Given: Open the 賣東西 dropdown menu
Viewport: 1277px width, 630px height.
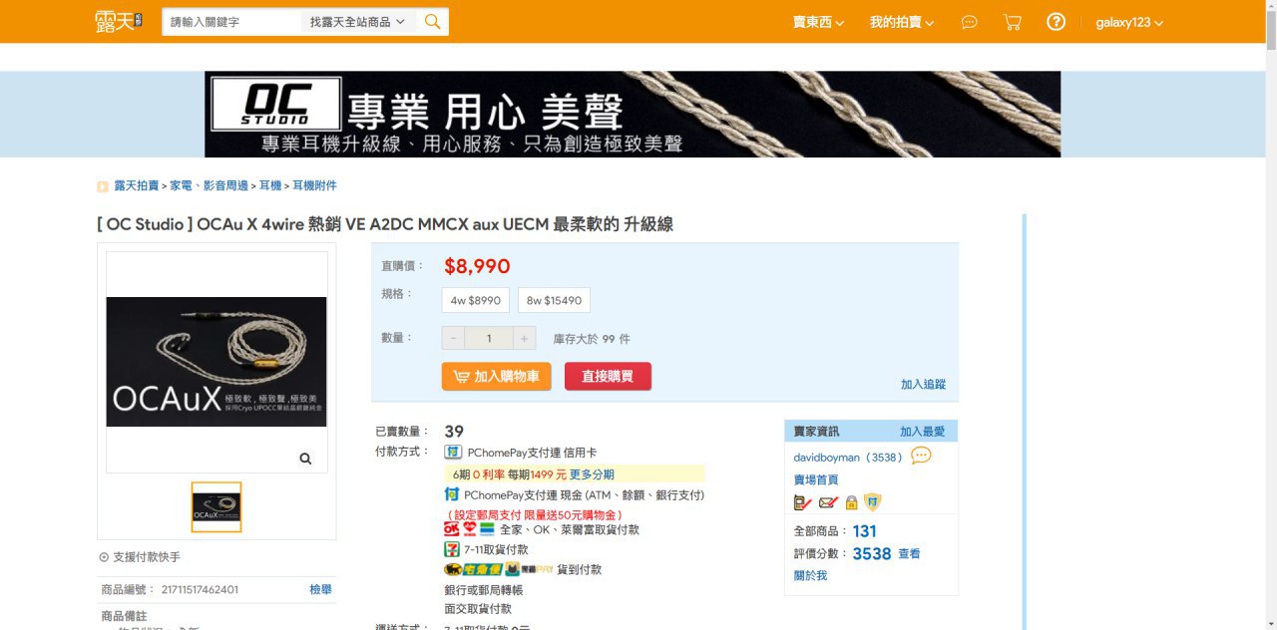Looking at the screenshot, I should click(x=818, y=22).
